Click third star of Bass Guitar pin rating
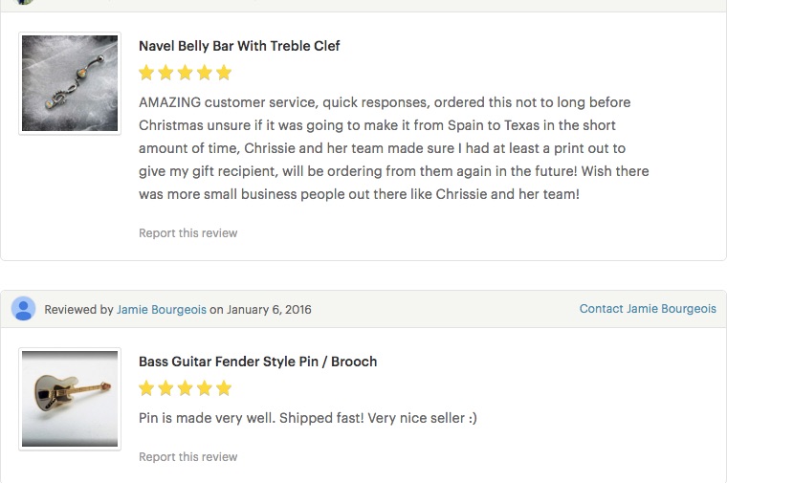 [x=186, y=388]
